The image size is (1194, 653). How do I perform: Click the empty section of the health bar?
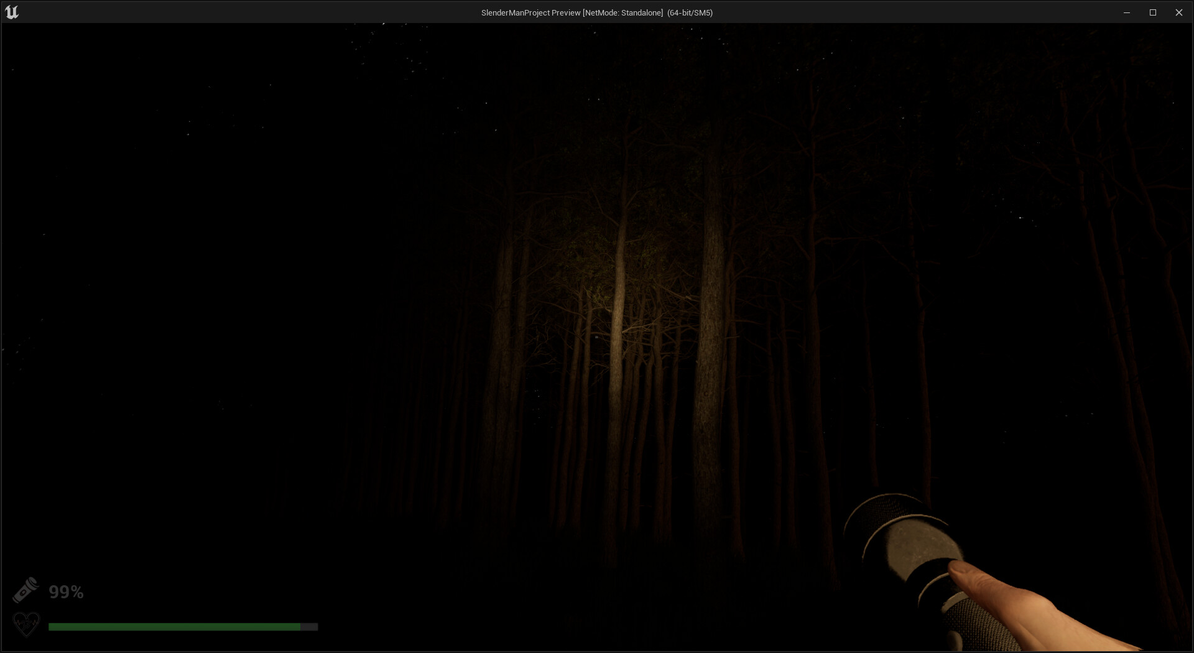[x=309, y=627]
